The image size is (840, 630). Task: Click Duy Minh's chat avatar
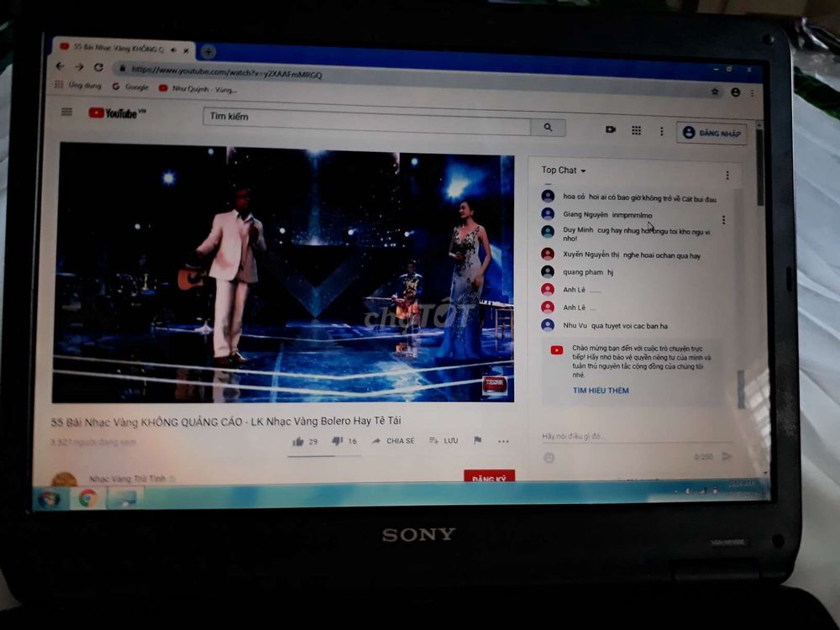tap(548, 232)
